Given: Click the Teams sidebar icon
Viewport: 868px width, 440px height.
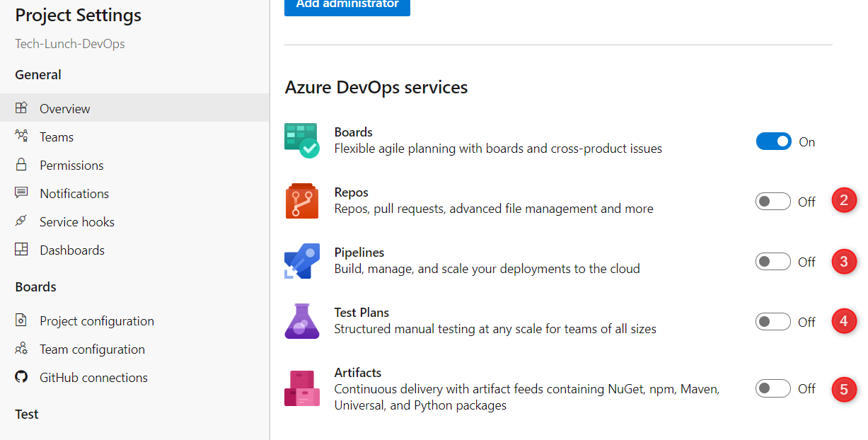Looking at the screenshot, I should coord(21,137).
